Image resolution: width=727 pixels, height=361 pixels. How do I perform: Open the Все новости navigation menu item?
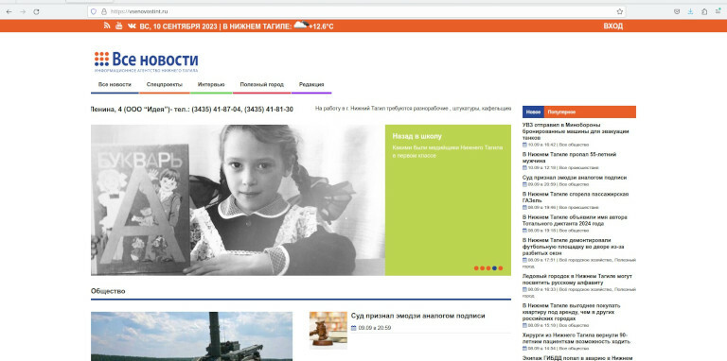click(x=115, y=85)
